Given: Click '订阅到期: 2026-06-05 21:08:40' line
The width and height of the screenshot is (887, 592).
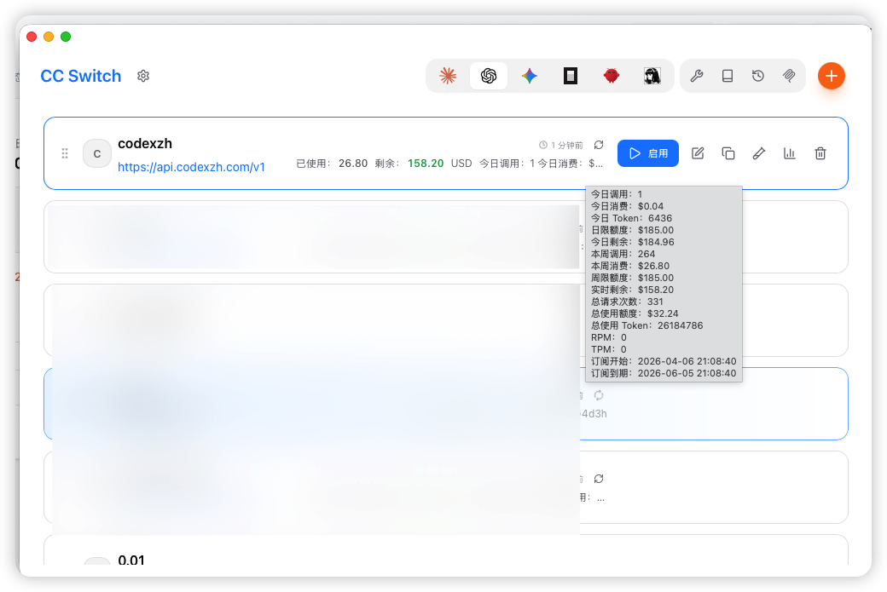Looking at the screenshot, I should point(664,373).
